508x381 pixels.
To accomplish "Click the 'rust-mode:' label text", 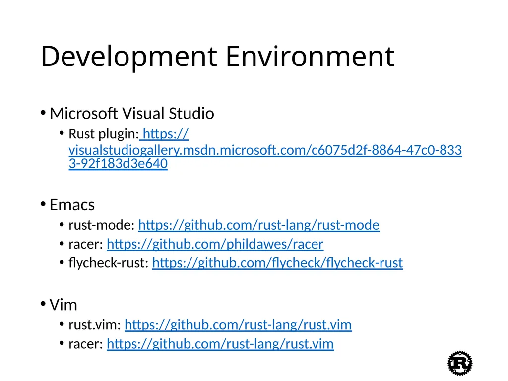I will click(101, 225).
